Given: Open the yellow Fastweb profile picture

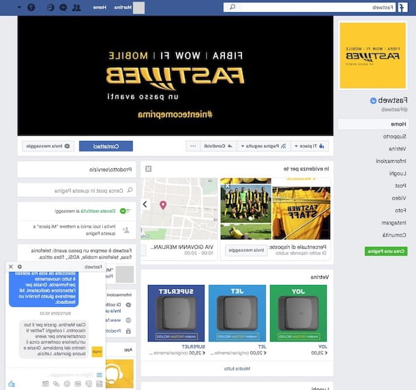Looking at the screenshot, I should (373, 55).
